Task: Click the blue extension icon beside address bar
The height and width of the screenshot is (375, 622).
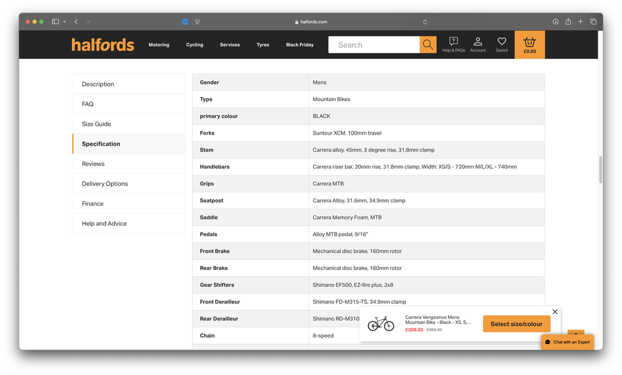Action: point(185,22)
